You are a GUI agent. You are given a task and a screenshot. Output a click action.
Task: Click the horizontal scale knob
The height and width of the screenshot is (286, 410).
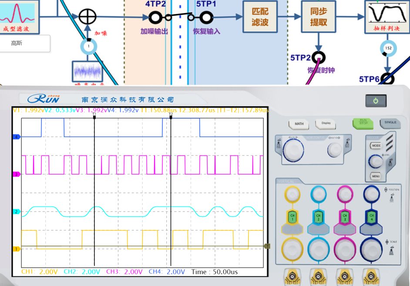click(293, 151)
